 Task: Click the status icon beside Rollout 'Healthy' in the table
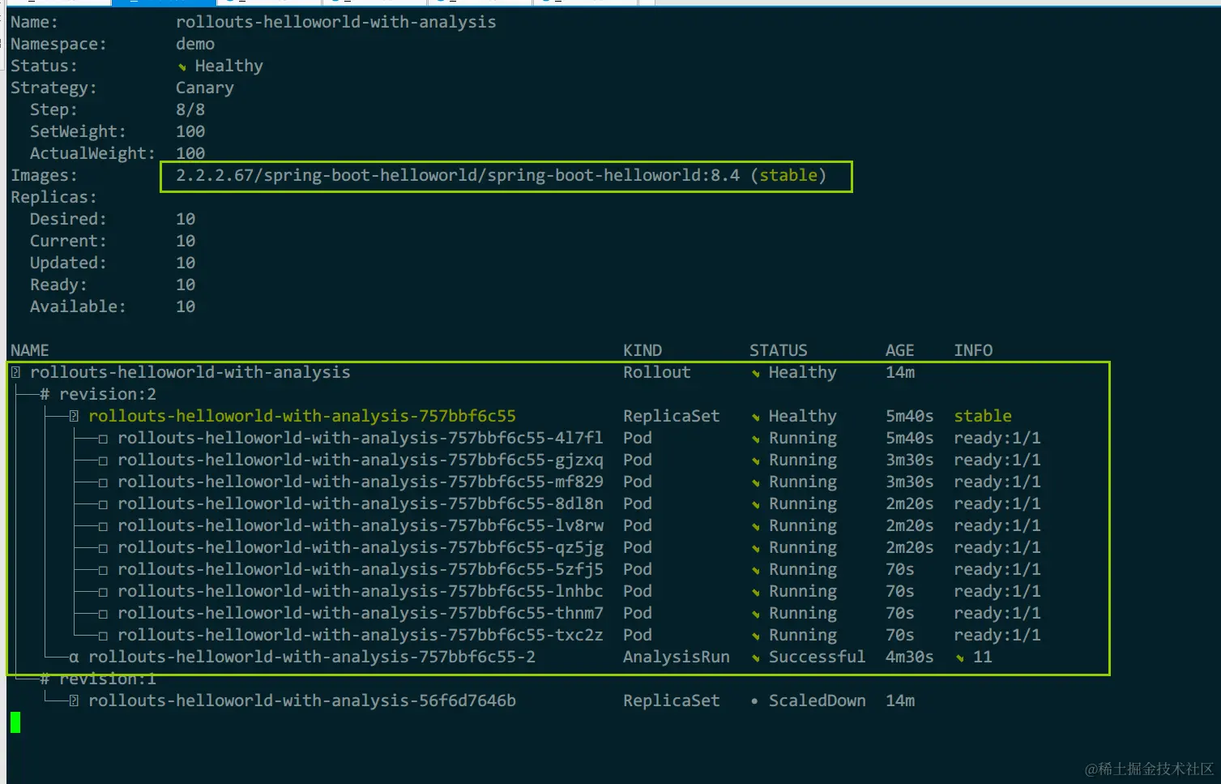coord(755,374)
